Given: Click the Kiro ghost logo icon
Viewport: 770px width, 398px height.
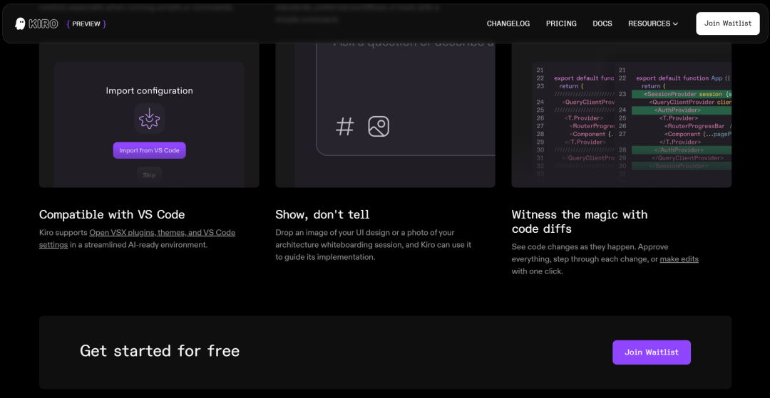Looking at the screenshot, I should point(21,23).
